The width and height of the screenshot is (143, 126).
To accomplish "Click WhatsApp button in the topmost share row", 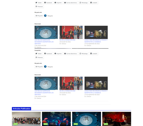I will pos(84,3).
